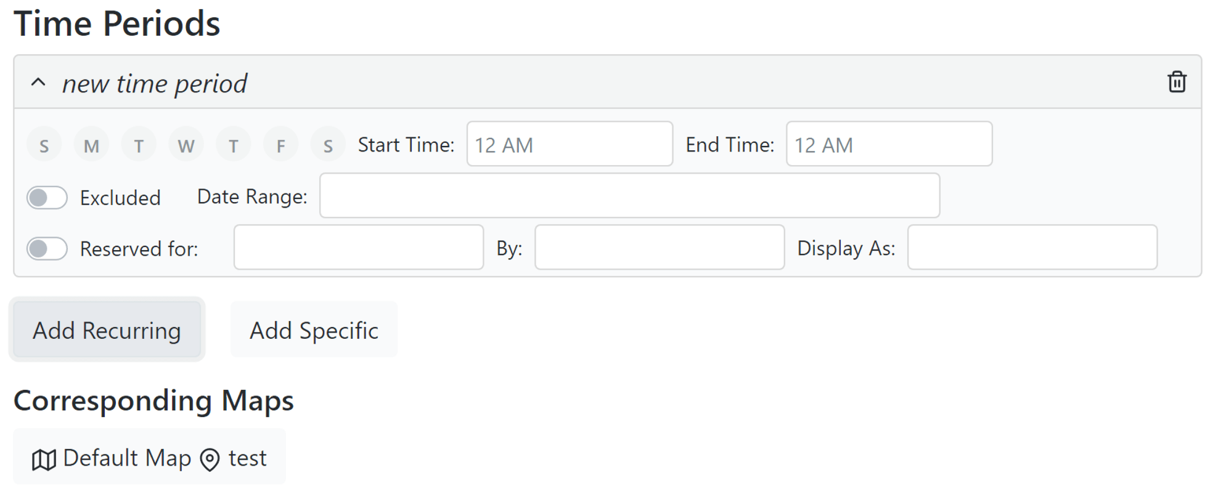Enable Friday day circle
1213x494 pixels.
[x=281, y=145]
